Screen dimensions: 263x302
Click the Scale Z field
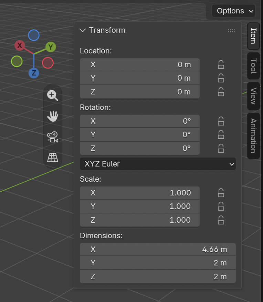[x=139, y=220]
